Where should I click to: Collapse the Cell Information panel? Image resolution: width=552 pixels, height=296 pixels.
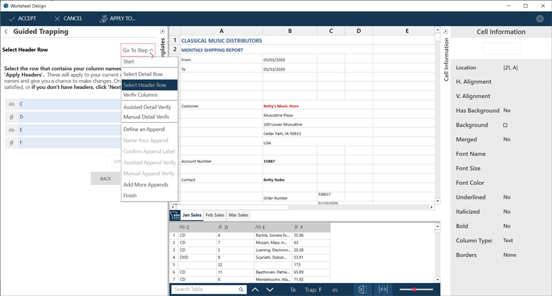coord(446,32)
